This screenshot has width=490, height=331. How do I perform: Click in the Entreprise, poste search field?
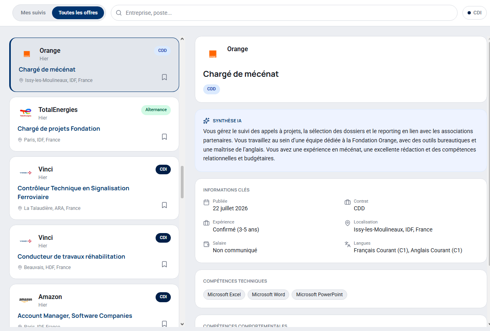click(x=284, y=13)
